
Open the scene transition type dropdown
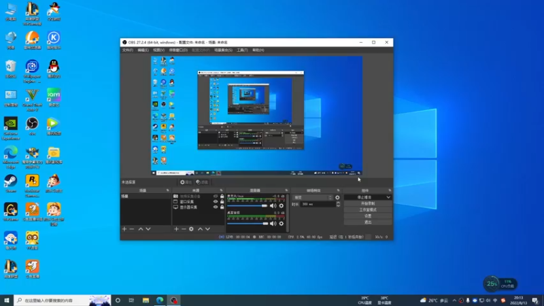pyautogui.click(x=313, y=197)
